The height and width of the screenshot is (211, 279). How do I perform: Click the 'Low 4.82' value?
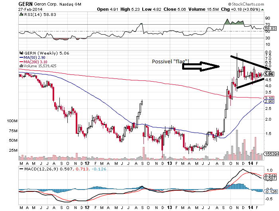(151, 9)
